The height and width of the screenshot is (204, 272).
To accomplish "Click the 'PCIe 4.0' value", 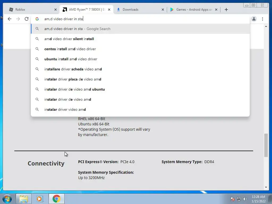I will pos(127,162).
